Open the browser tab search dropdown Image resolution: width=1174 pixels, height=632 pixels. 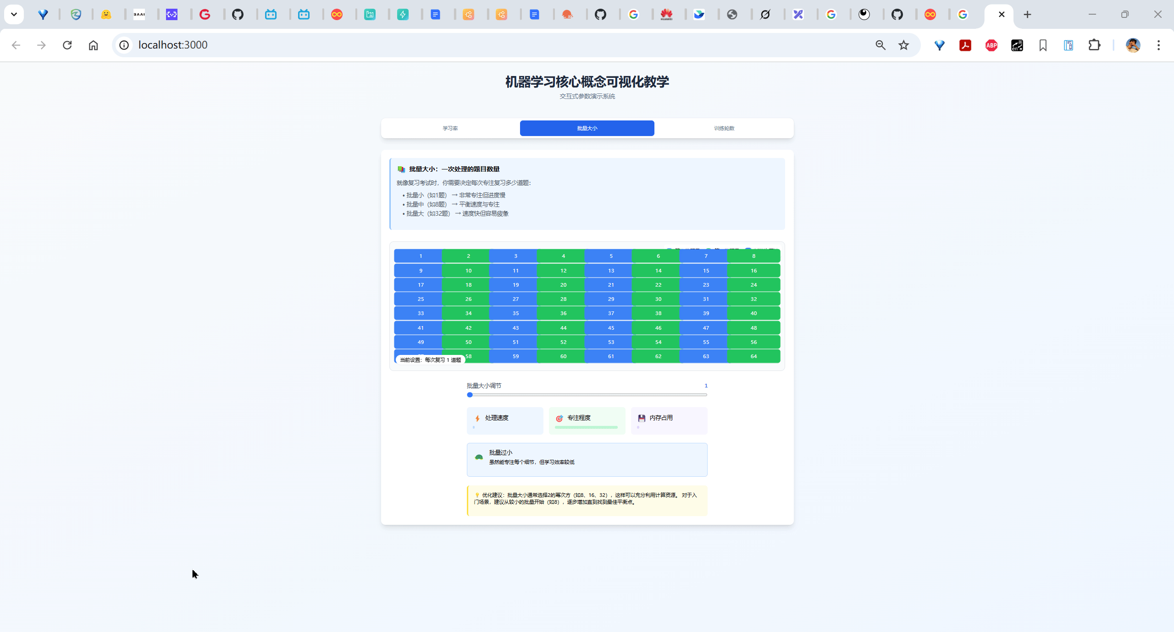(x=14, y=14)
